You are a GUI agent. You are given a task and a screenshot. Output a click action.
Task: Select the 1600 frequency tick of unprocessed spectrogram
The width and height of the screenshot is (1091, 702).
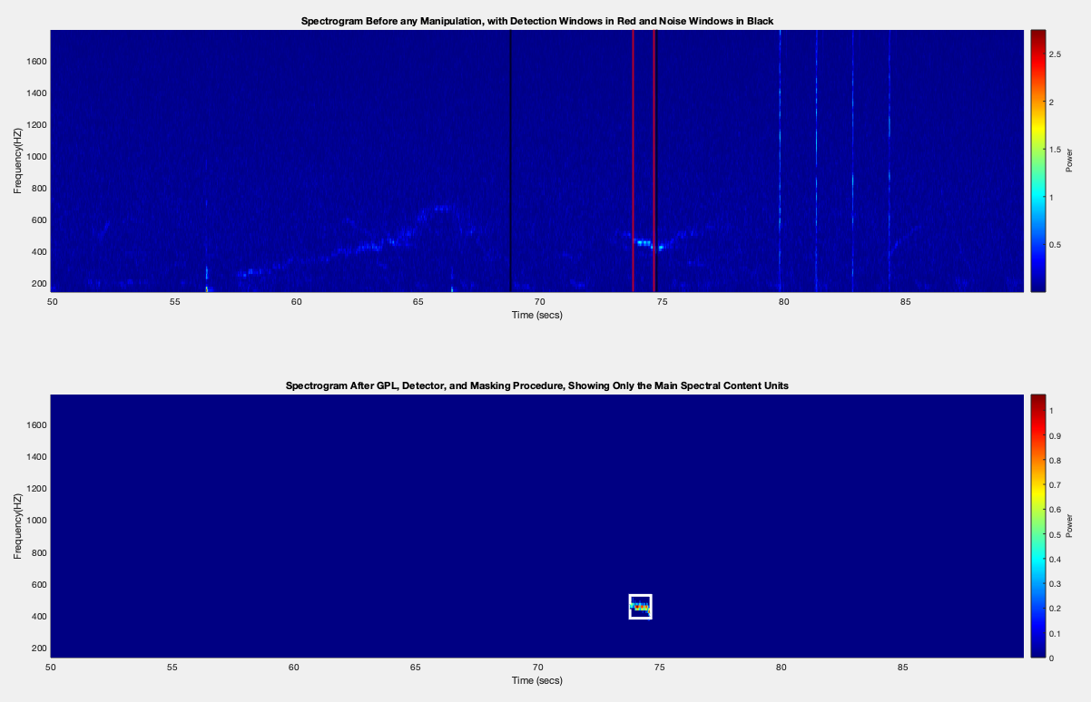coord(36,62)
